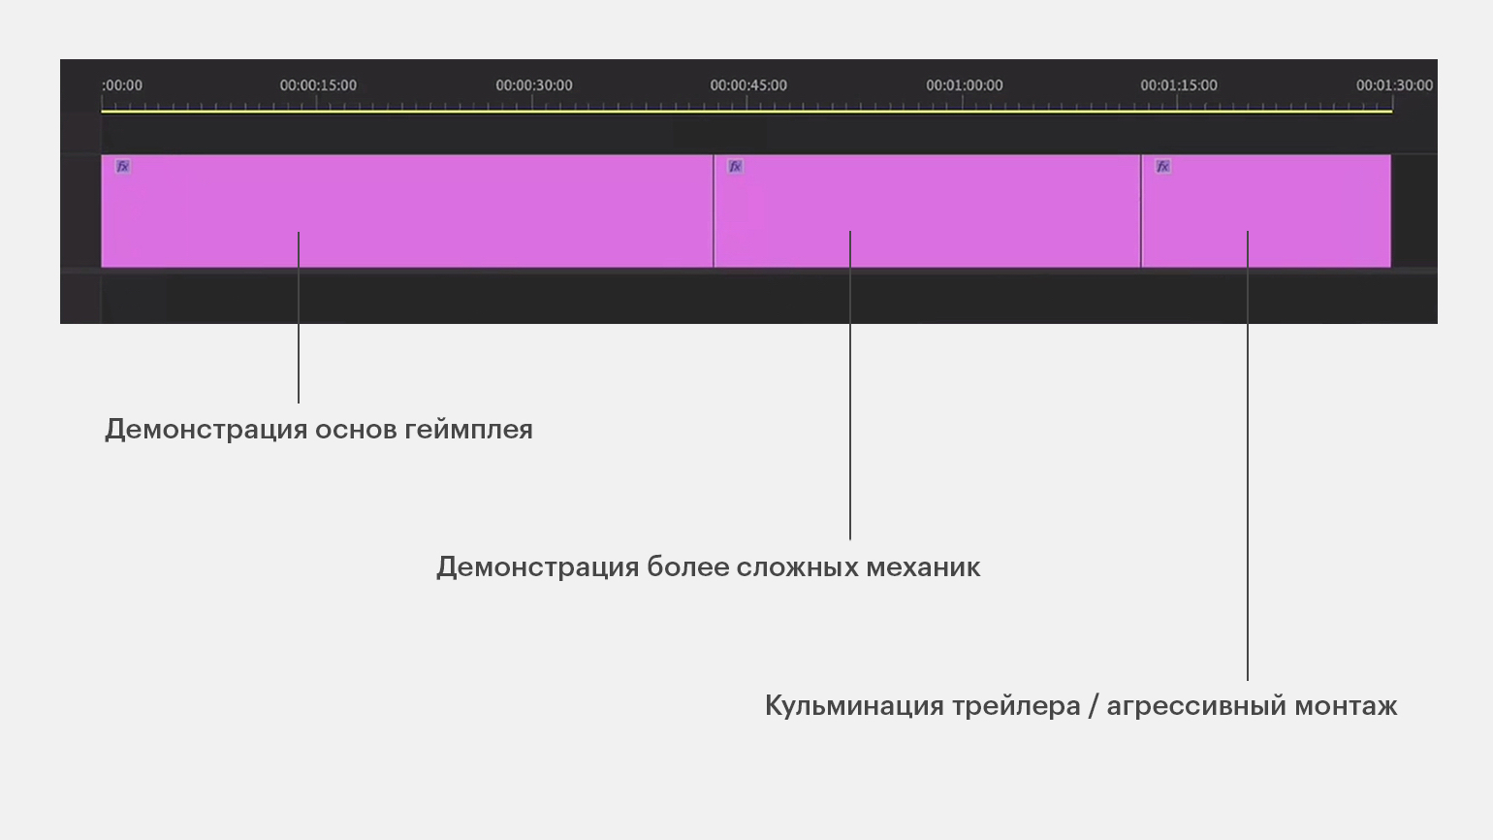Click the fx badge on the first clip

click(122, 167)
